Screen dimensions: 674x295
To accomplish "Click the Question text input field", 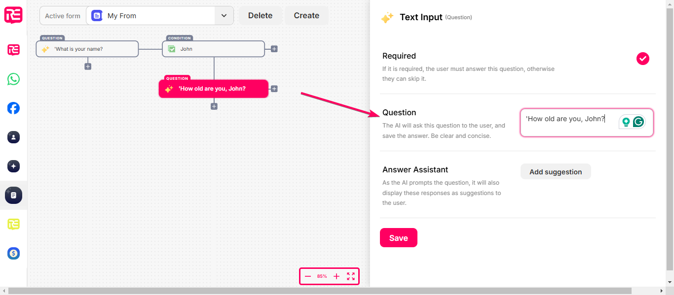I will click(587, 123).
